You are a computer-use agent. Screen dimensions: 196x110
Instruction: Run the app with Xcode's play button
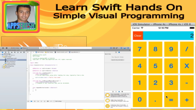click(x=3, y=48)
